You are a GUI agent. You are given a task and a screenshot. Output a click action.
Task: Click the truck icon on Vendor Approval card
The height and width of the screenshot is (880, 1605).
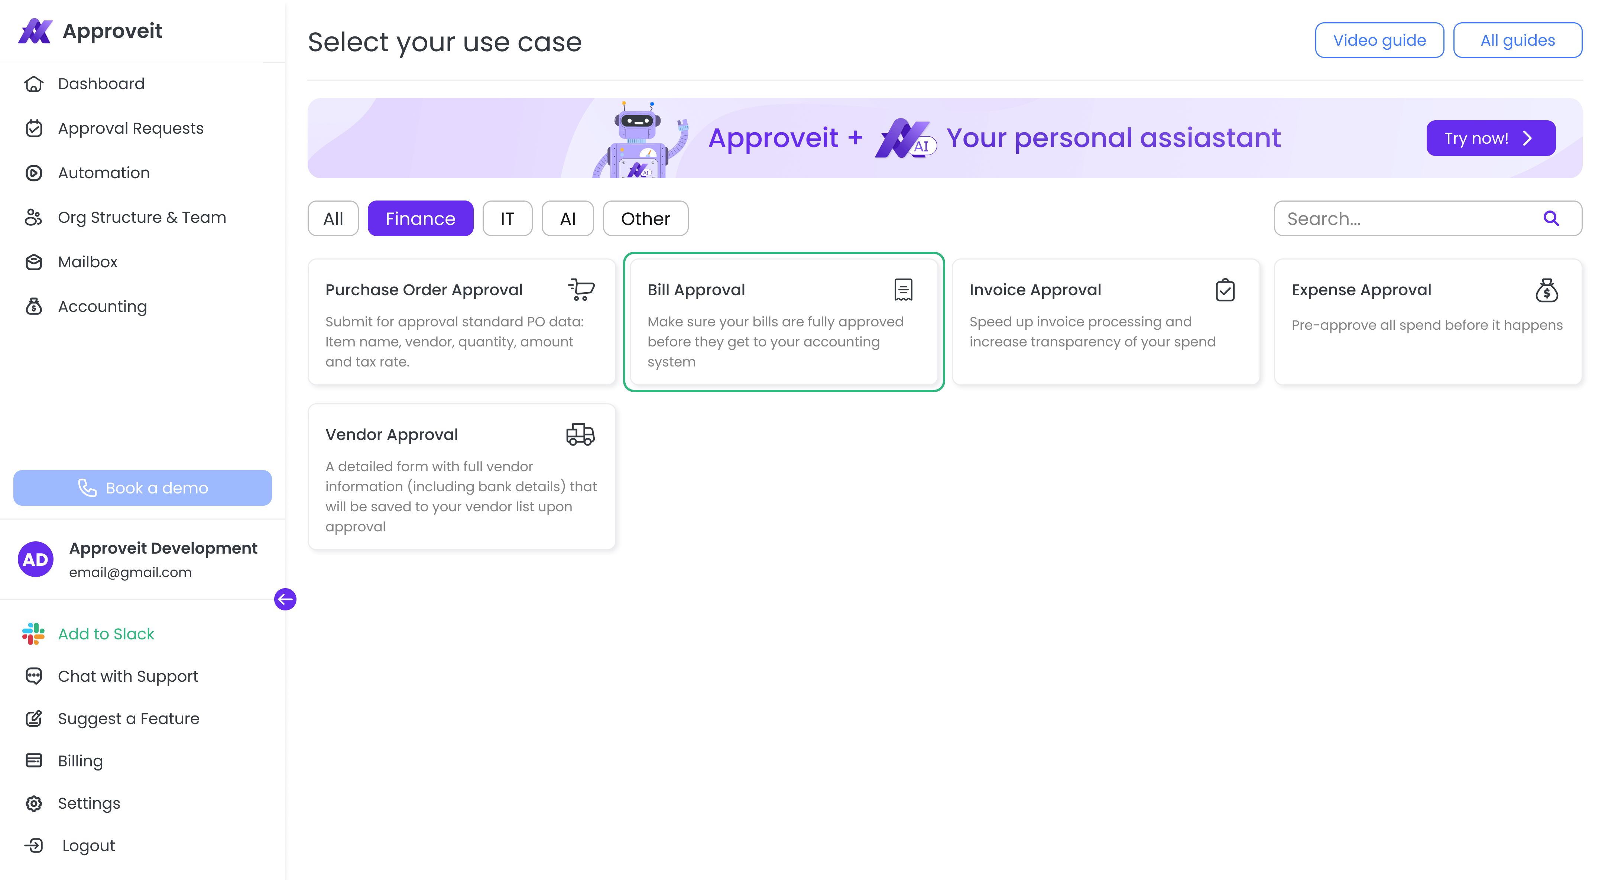tap(580, 434)
